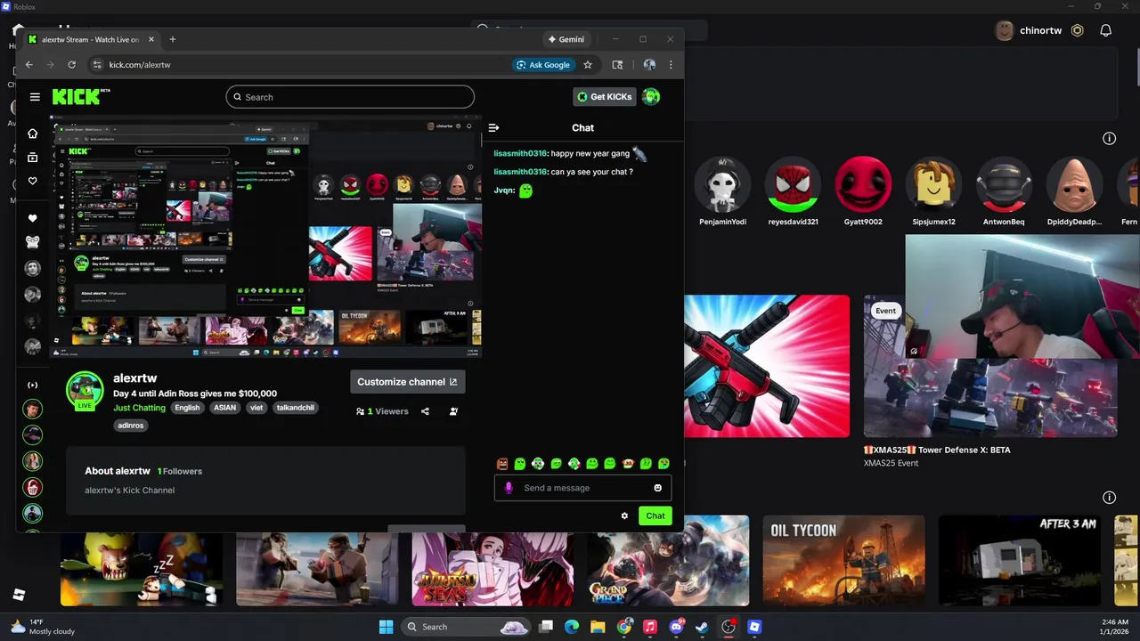Focus the Kick Search field
The height and width of the screenshot is (641, 1140).
350,97
